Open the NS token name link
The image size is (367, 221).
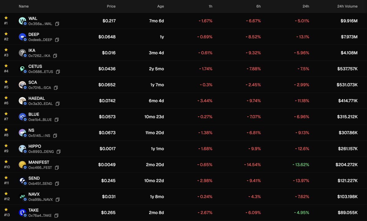click(x=31, y=130)
